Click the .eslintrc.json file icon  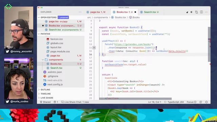[x=45, y=72]
